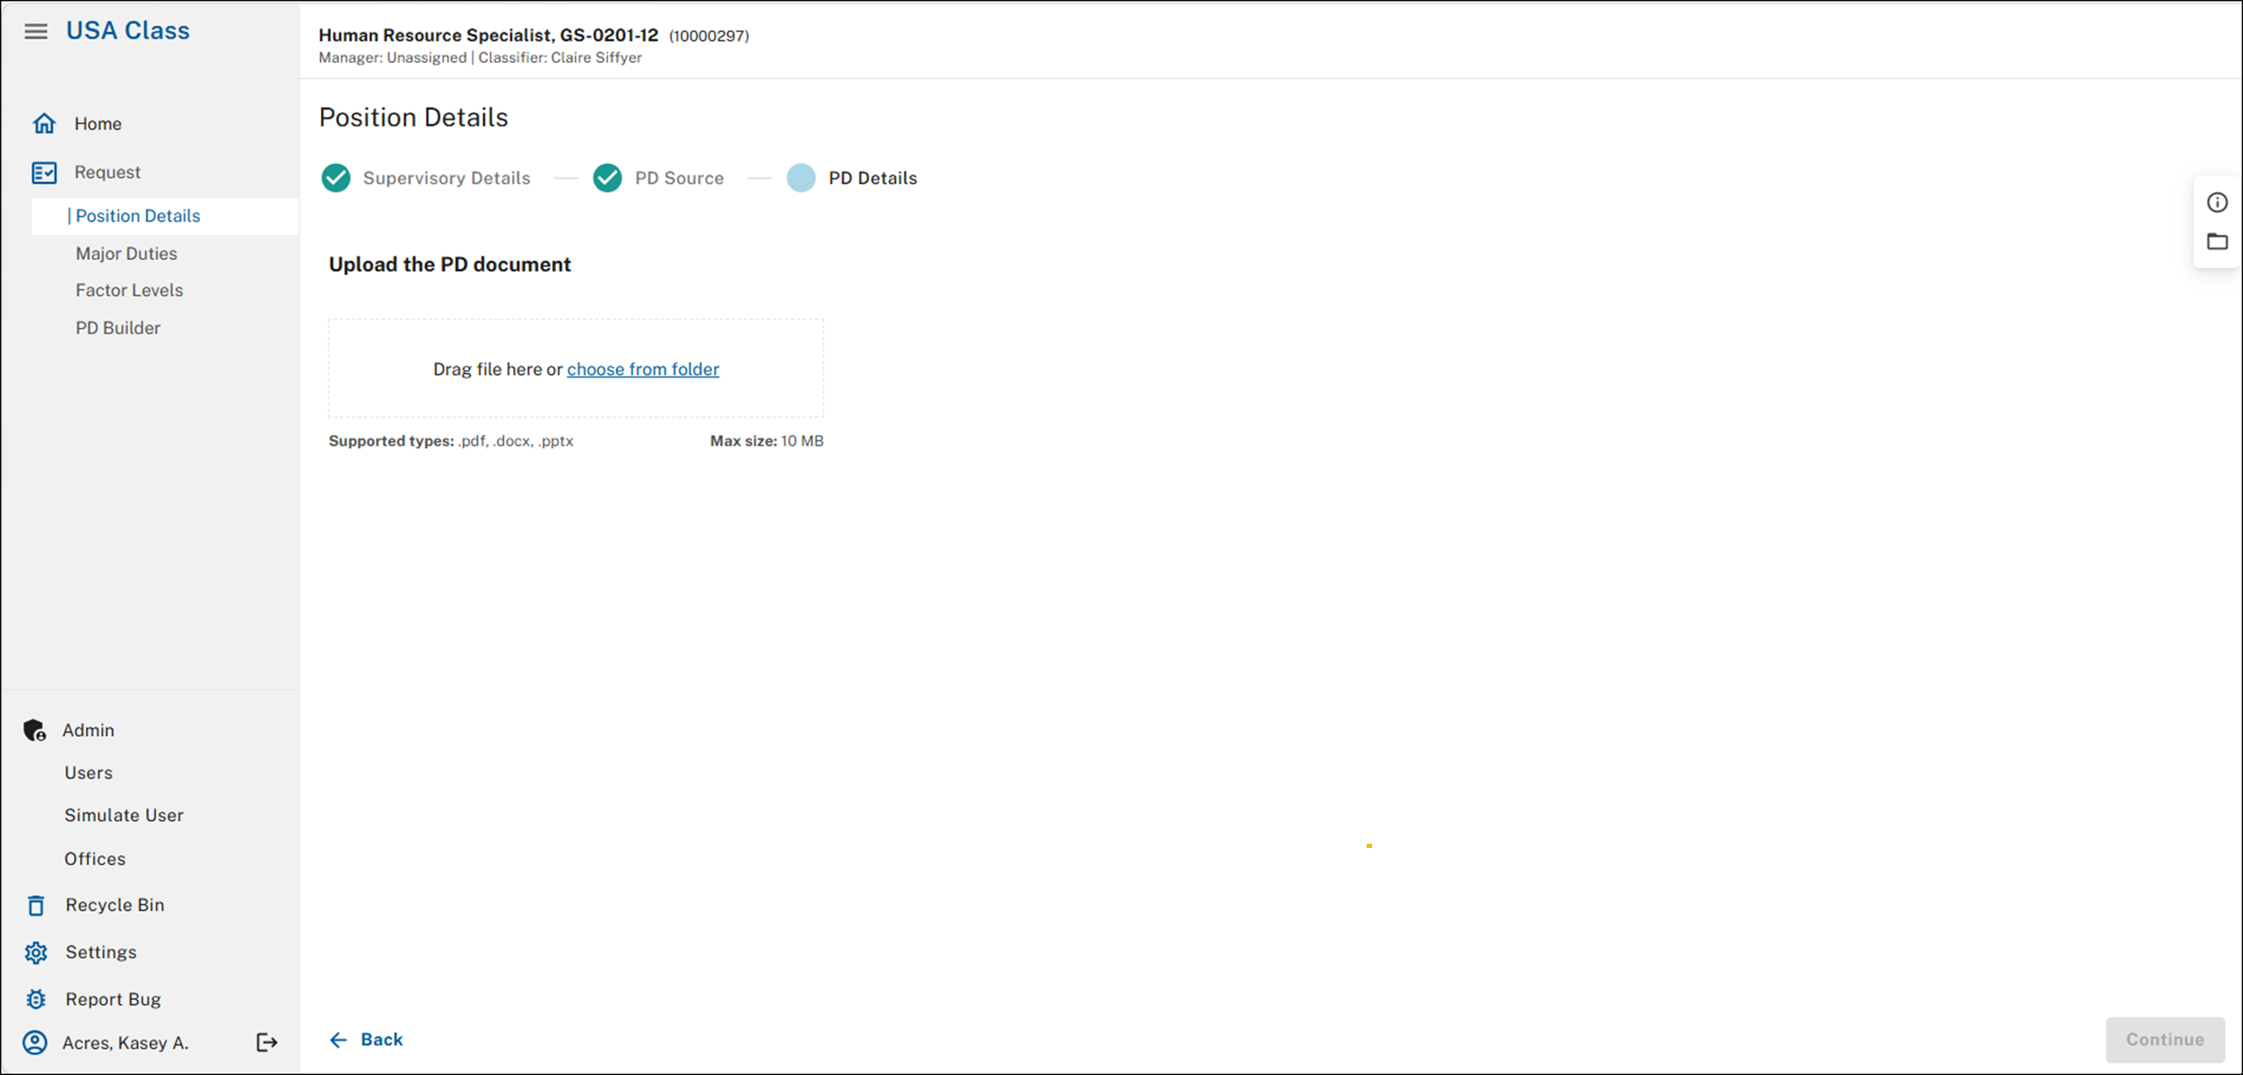This screenshot has width=2243, height=1075.
Task: Open Users admin page
Action: (x=88, y=773)
